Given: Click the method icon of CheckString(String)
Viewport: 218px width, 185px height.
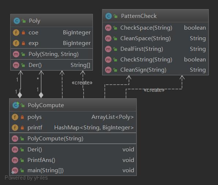Looking at the screenshot, I should (x=108, y=60).
